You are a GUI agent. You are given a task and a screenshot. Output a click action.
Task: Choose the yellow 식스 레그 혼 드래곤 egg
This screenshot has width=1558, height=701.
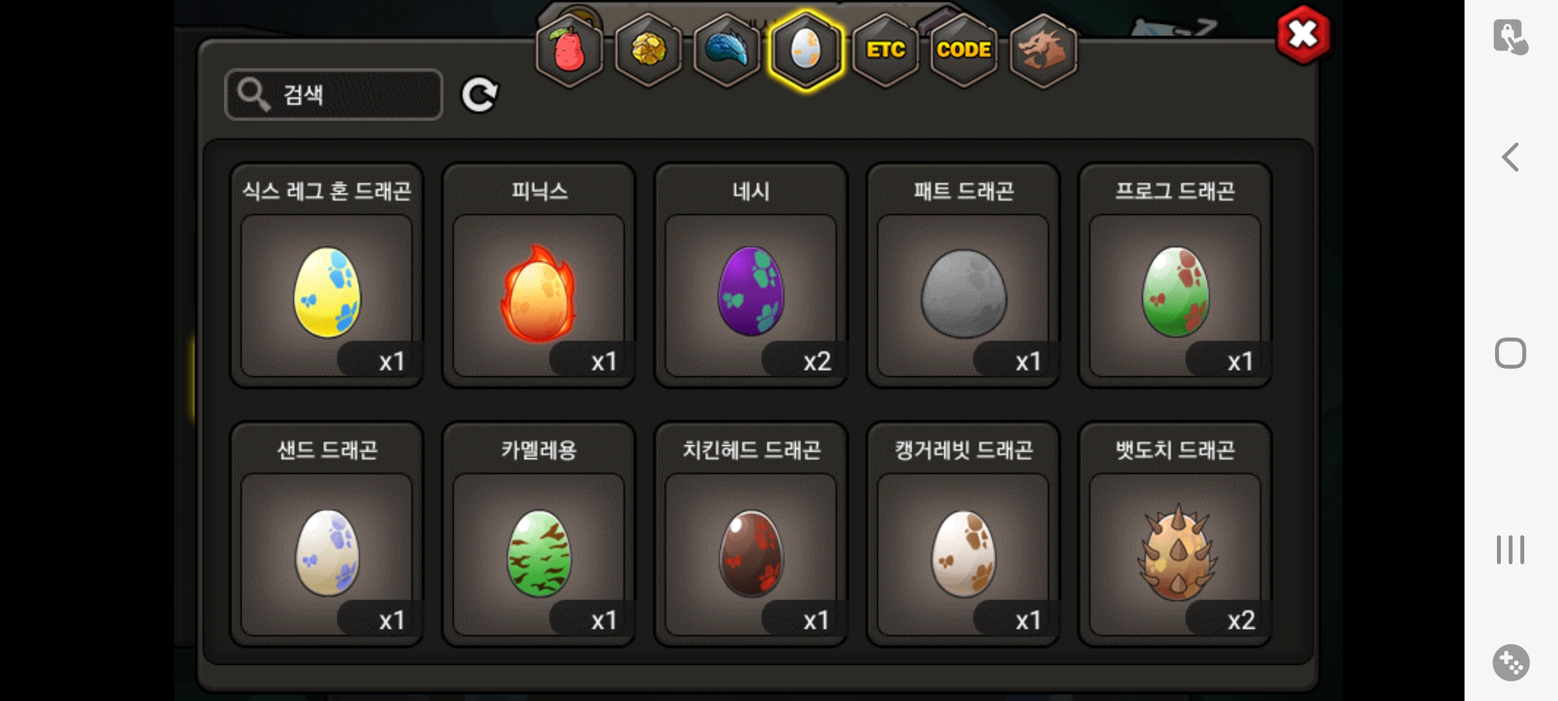(x=327, y=275)
